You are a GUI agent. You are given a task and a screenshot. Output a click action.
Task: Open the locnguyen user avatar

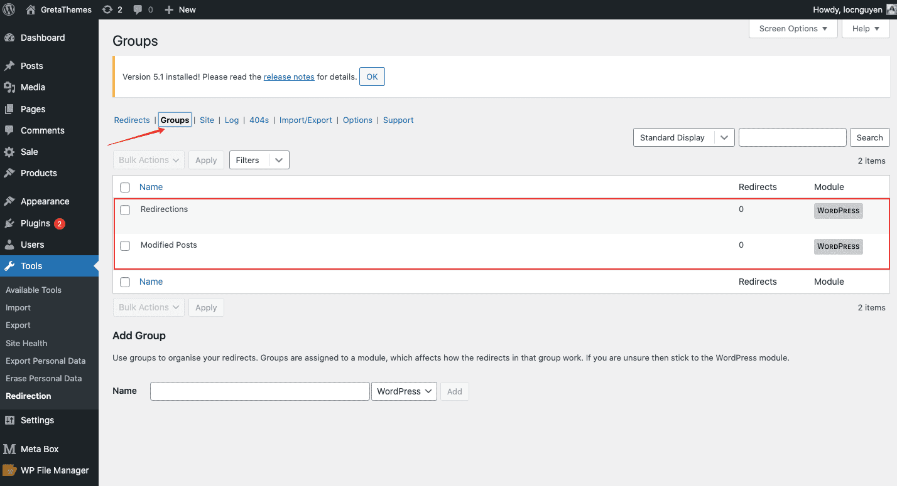891,9
